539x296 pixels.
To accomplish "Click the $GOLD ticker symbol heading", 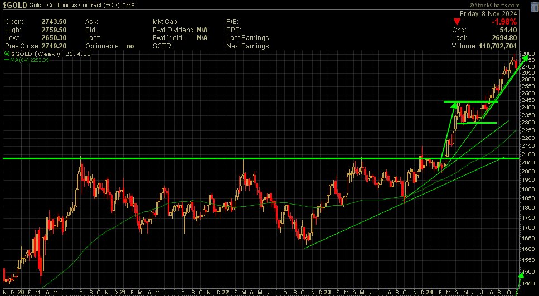I will click(15, 5).
